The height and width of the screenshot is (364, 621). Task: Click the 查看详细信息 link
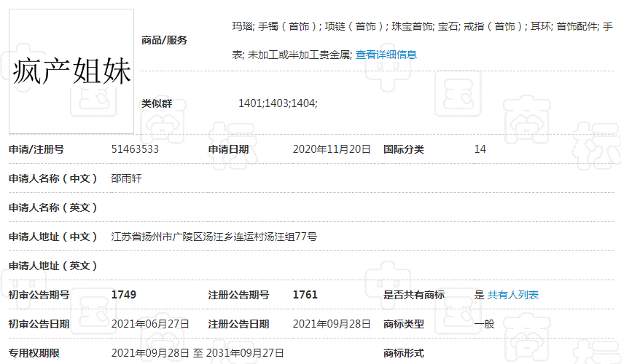pyautogui.click(x=386, y=55)
